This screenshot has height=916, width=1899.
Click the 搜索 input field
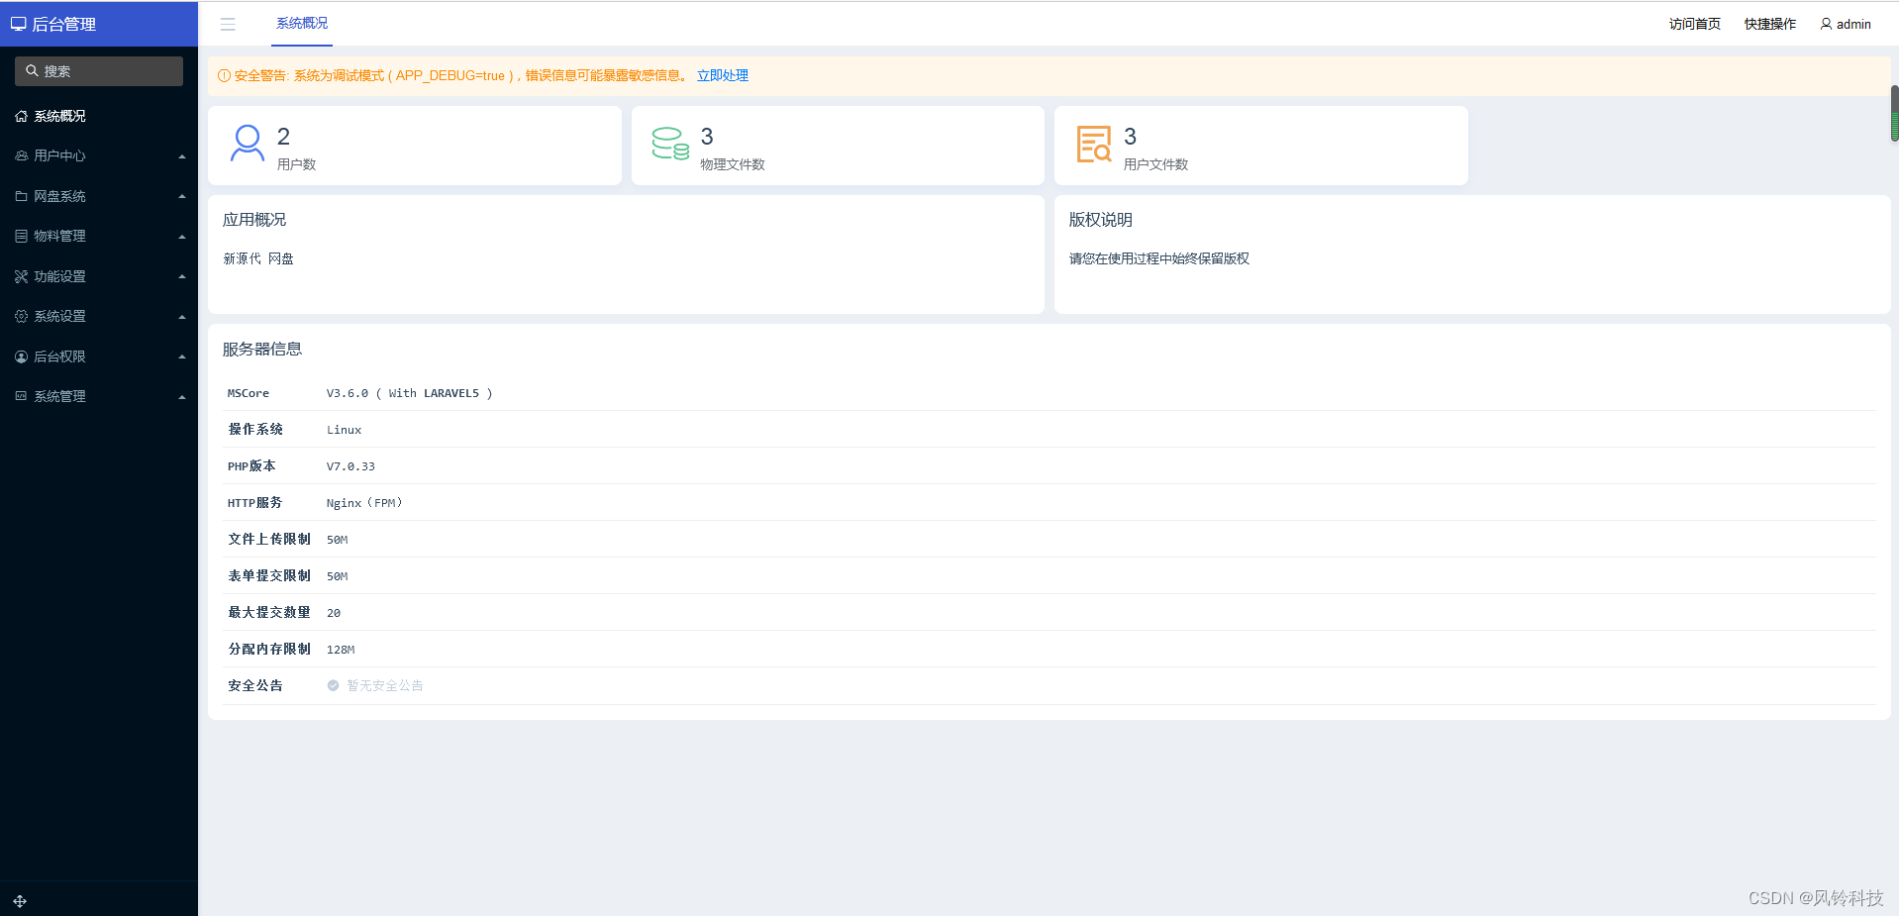click(x=99, y=71)
